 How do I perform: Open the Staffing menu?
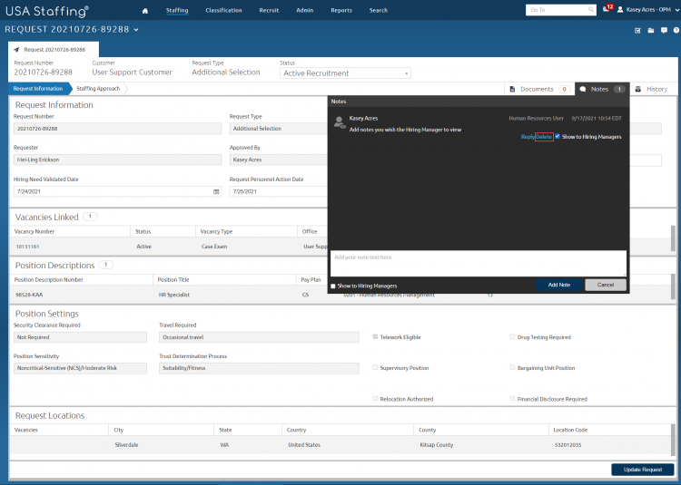(177, 10)
